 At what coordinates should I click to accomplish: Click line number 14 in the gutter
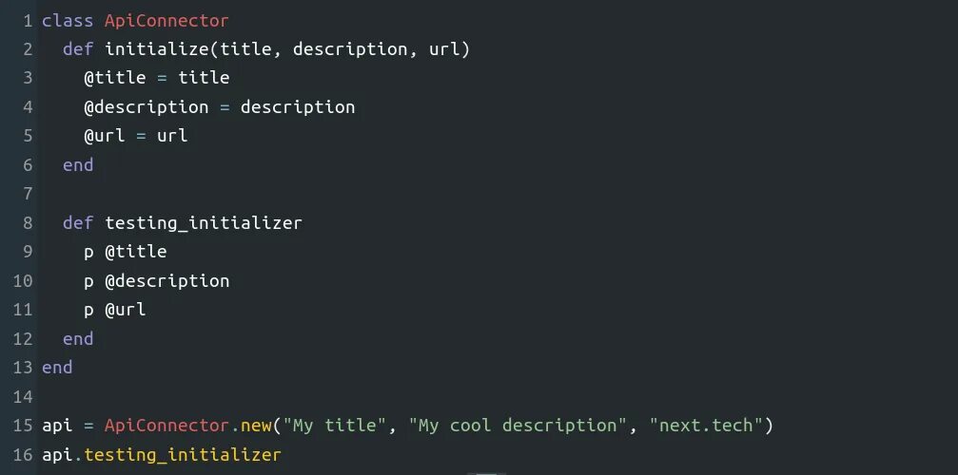pos(23,396)
